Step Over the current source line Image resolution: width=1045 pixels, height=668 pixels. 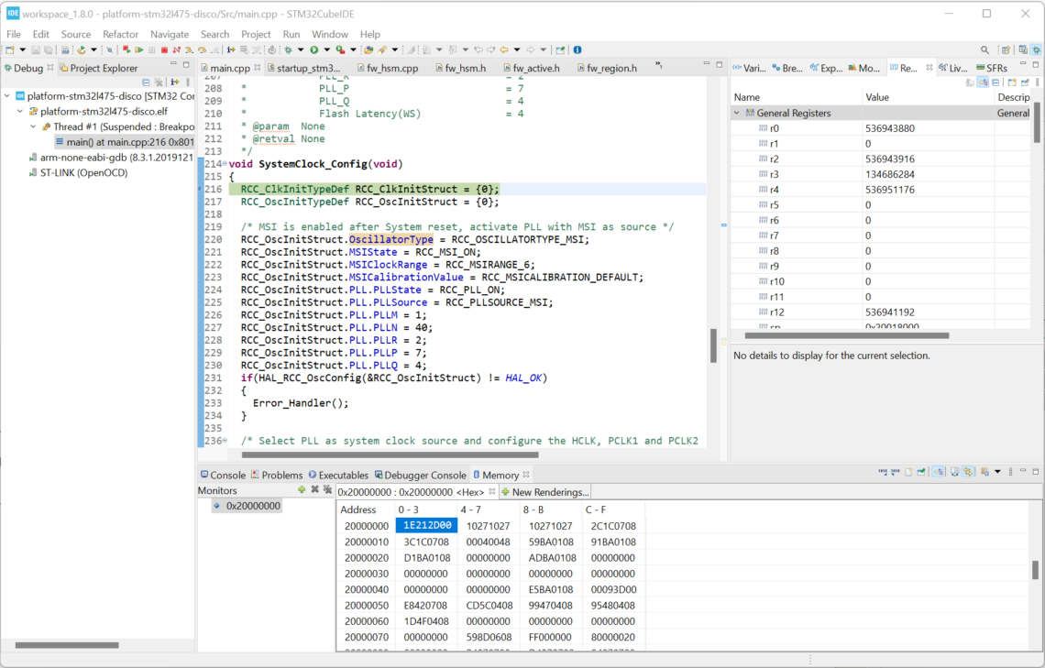(202, 49)
